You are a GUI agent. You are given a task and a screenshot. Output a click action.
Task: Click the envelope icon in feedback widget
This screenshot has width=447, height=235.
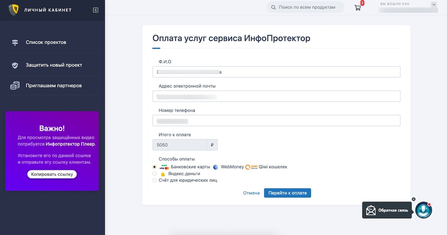371,210
